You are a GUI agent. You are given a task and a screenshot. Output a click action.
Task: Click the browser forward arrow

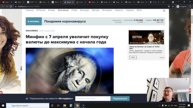[x=7, y=7]
